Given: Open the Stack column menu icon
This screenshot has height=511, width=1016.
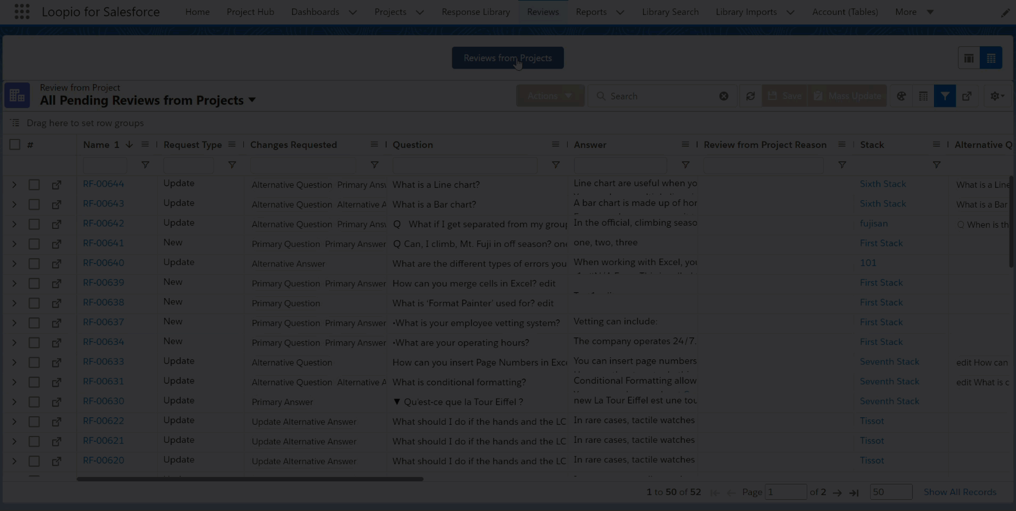Looking at the screenshot, I should (x=936, y=145).
